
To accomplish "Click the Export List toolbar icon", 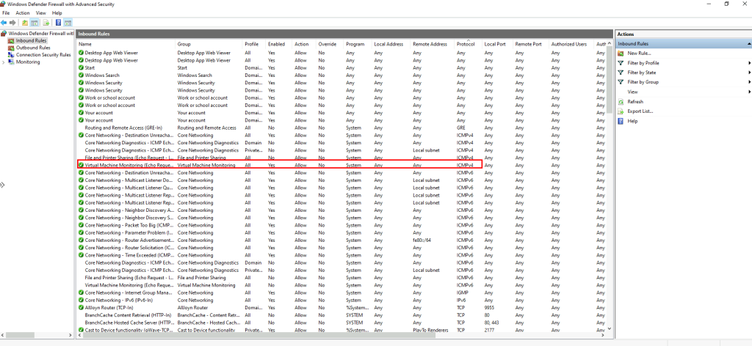I will [x=46, y=23].
